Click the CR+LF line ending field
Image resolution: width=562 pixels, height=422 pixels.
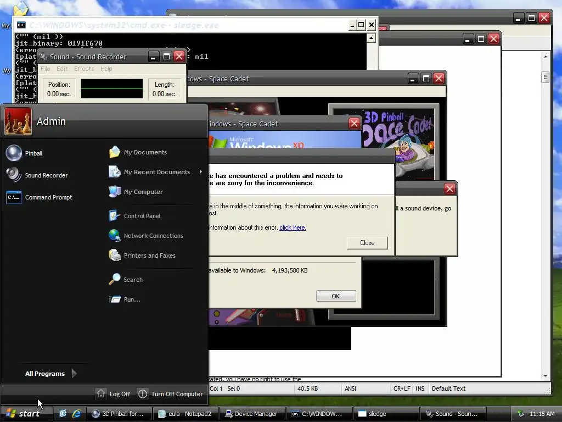pos(401,388)
